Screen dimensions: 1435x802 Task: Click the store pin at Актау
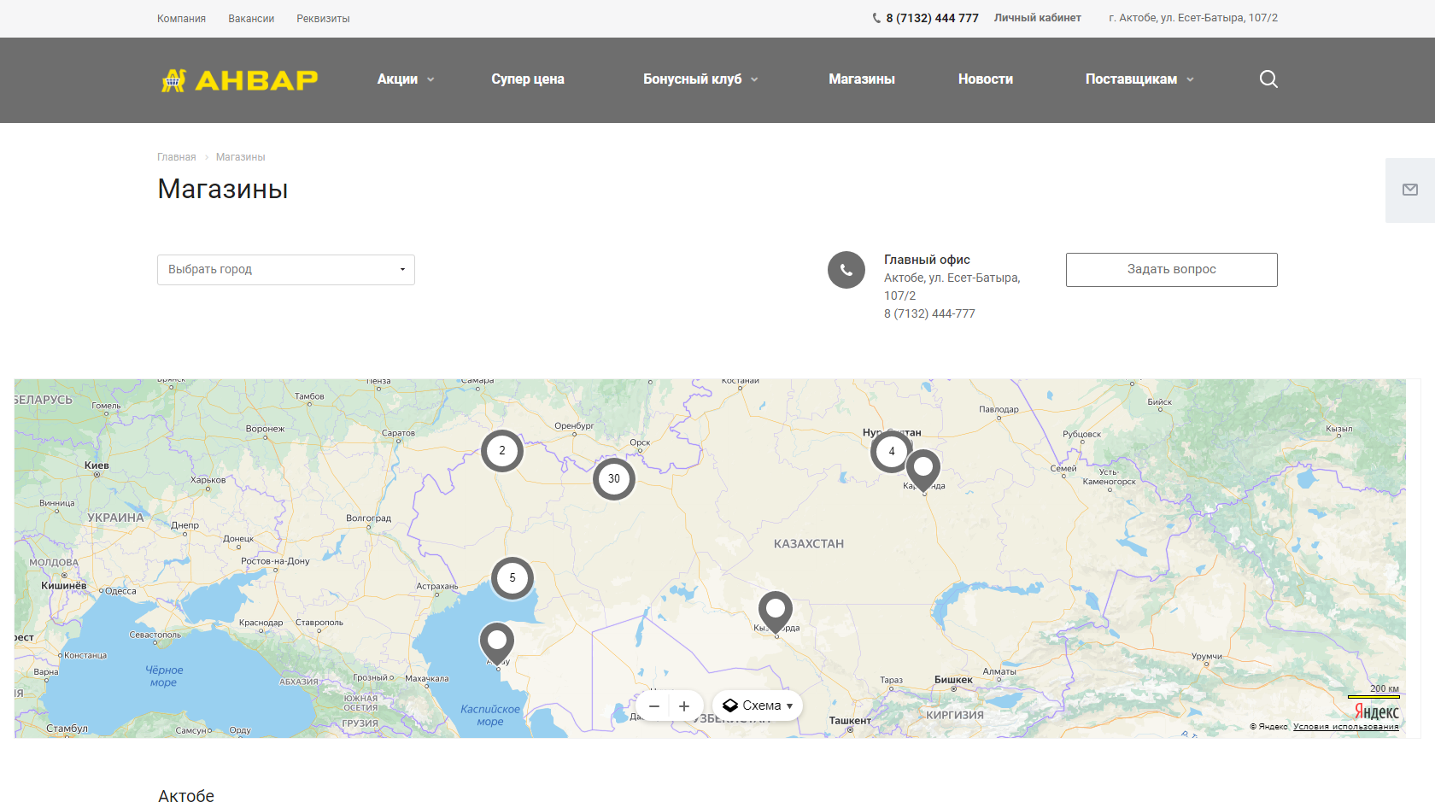497,644
